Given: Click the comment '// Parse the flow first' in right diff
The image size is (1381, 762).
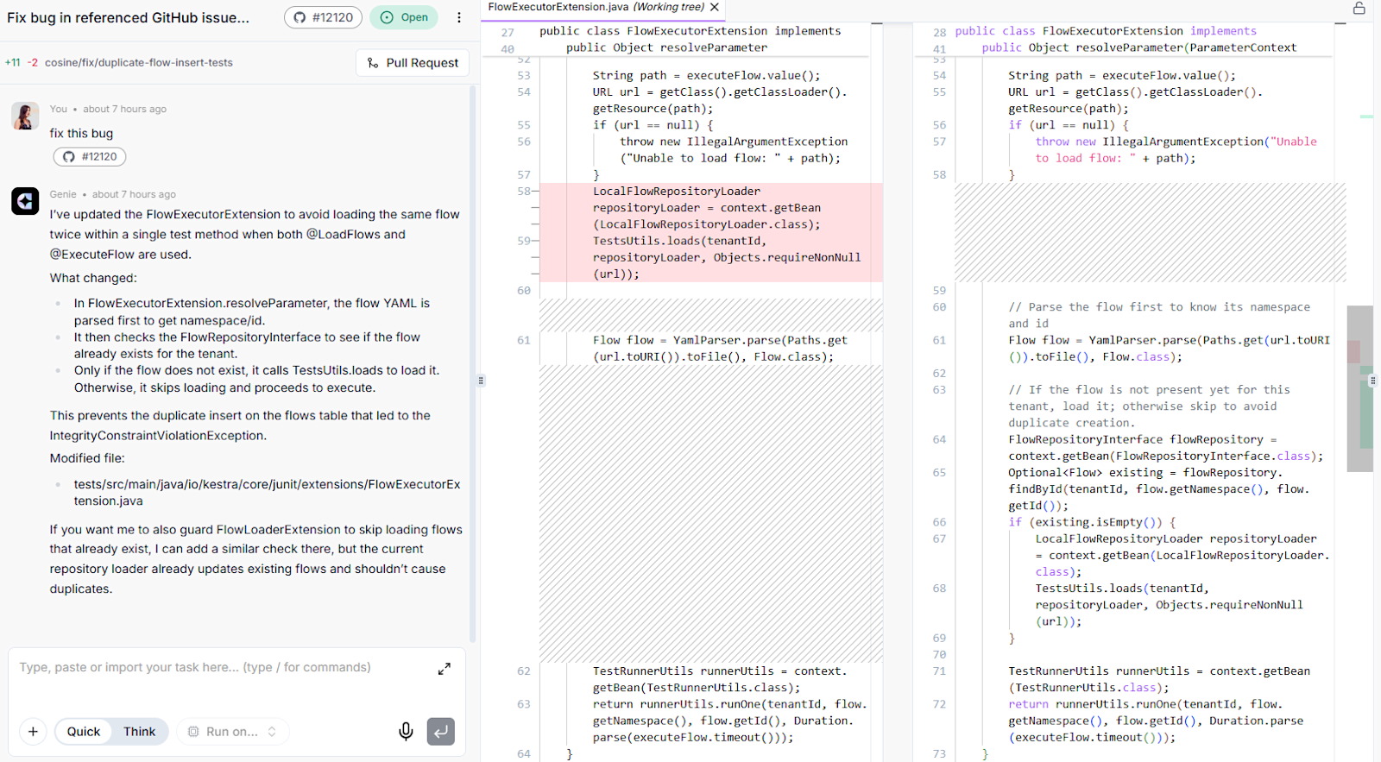Looking at the screenshot, I should point(1159,315).
